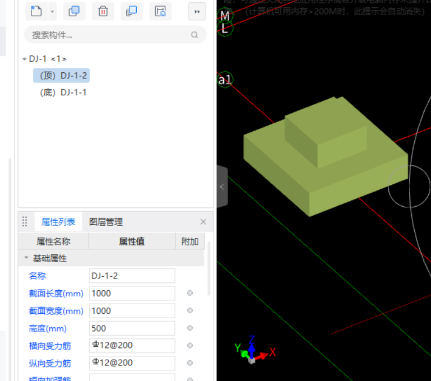Click the properties panel vertical scrollbar
This screenshot has height=381, width=431.
tap(209, 268)
